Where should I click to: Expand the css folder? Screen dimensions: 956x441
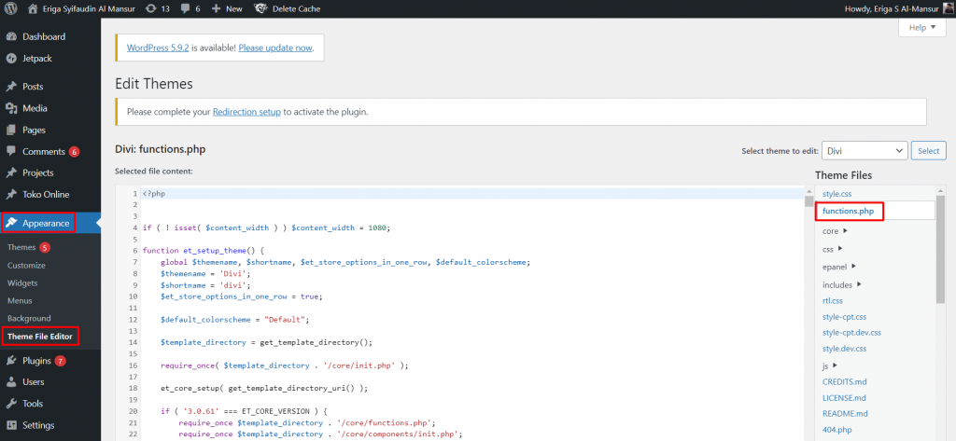pyautogui.click(x=841, y=249)
